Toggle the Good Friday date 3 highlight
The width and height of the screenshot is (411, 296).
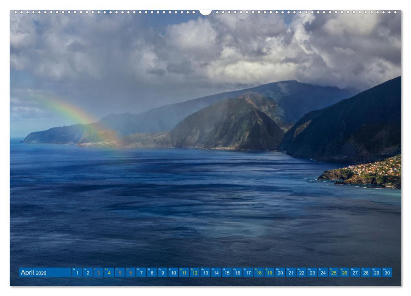(x=99, y=273)
